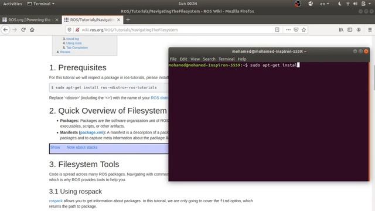
Task: Show Firefox sidebars icon
Action: pyautogui.click(x=350, y=30)
